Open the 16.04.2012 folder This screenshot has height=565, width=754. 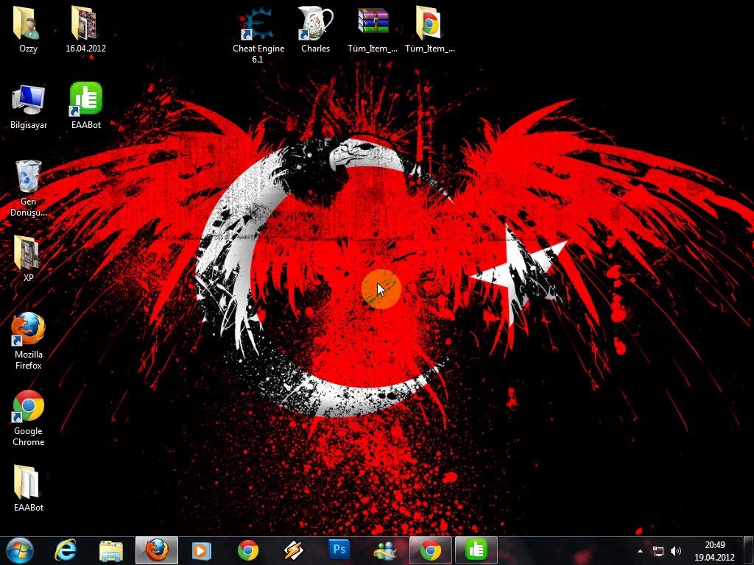85,29
